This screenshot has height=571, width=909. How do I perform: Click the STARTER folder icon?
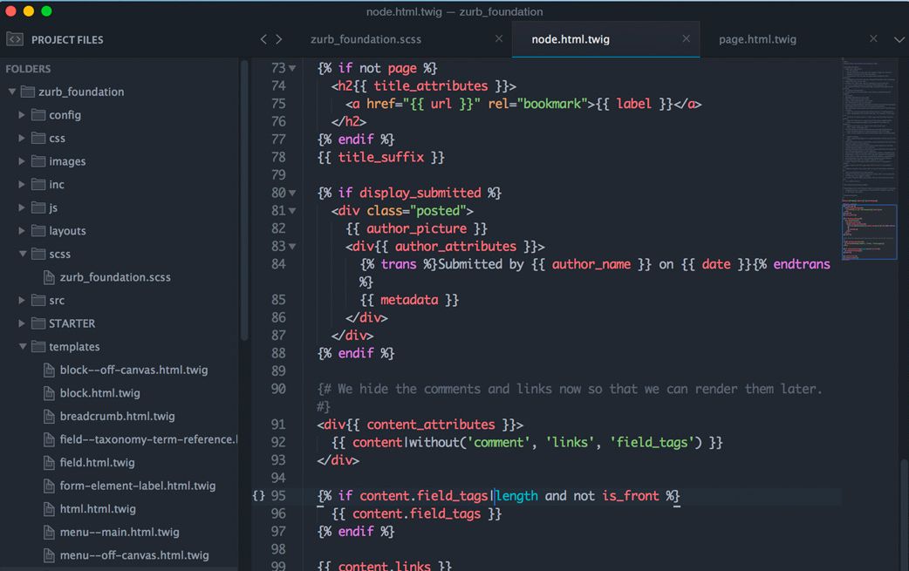[x=38, y=323]
